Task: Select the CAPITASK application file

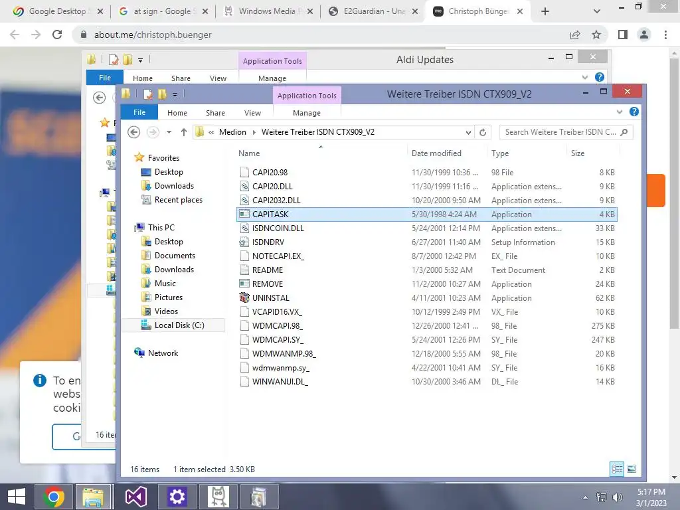Action: pyautogui.click(x=427, y=214)
